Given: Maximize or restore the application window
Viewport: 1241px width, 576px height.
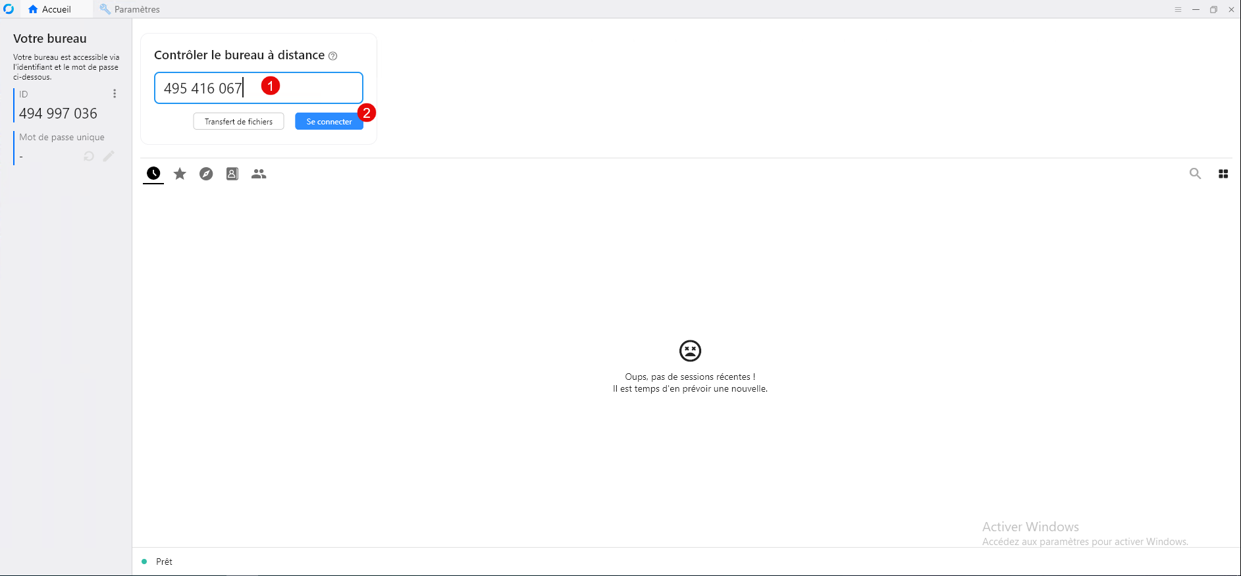Looking at the screenshot, I should click(1213, 9).
